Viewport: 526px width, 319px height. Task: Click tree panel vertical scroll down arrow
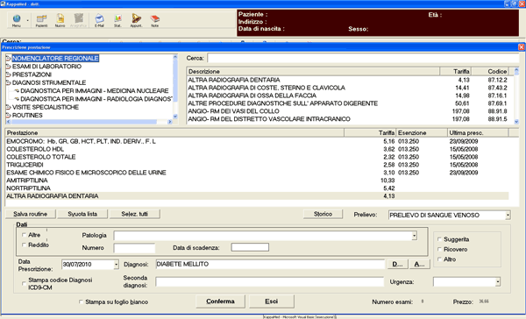(x=174, y=117)
